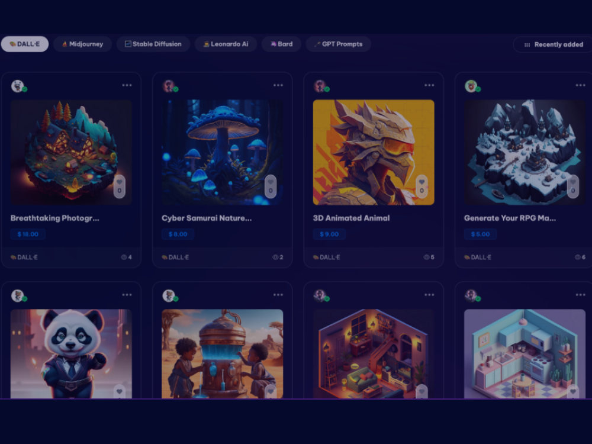The image size is (592, 444).
Task: Click the 6 views eye icon
Action: click(577, 258)
